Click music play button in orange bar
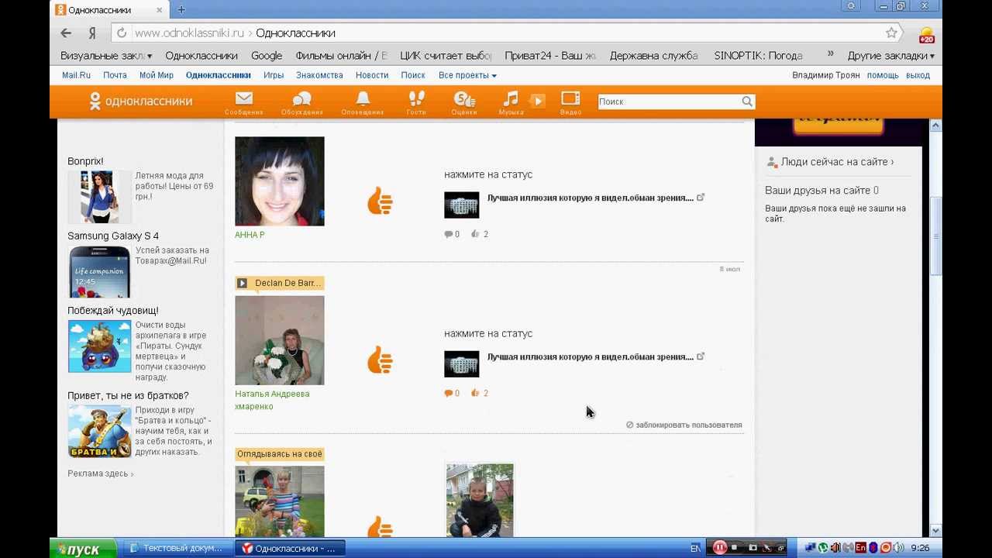 pyautogui.click(x=537, y=100)
